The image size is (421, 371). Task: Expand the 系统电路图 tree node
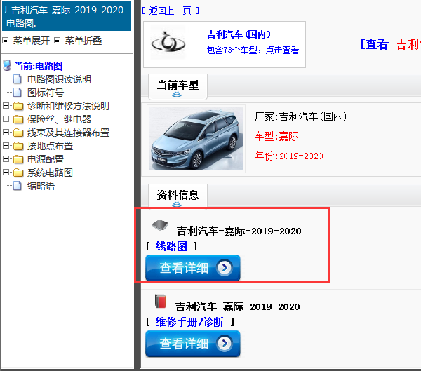click(6, 172)
